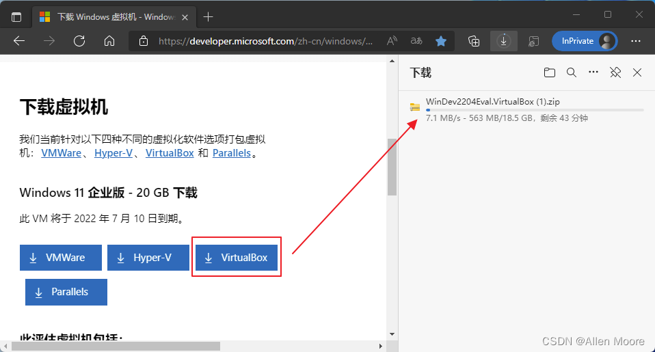Click the zip file folder icon
The width and height of the screenshot is (655, 352).
point(415,107)
